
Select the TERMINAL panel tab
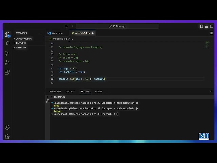(85, 91)
